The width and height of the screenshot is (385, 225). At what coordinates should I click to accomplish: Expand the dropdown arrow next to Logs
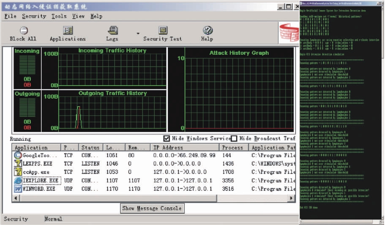[x=137, y=33]
